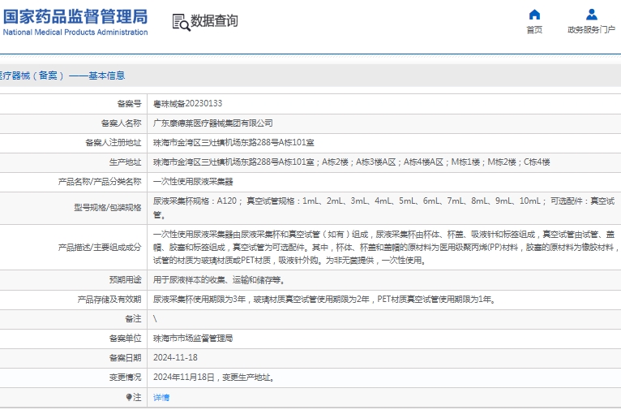Click the 预期用途 row label
The width and height of the screenshot is (621, 410).
click(x=125, y=280)
